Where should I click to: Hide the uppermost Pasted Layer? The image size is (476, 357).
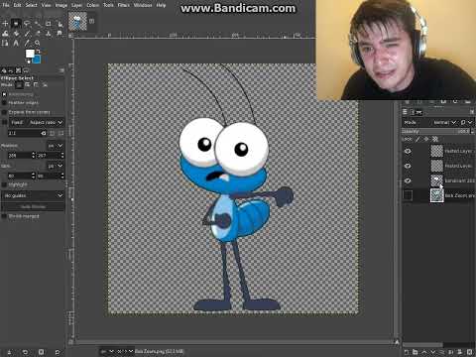click(408, 151)
